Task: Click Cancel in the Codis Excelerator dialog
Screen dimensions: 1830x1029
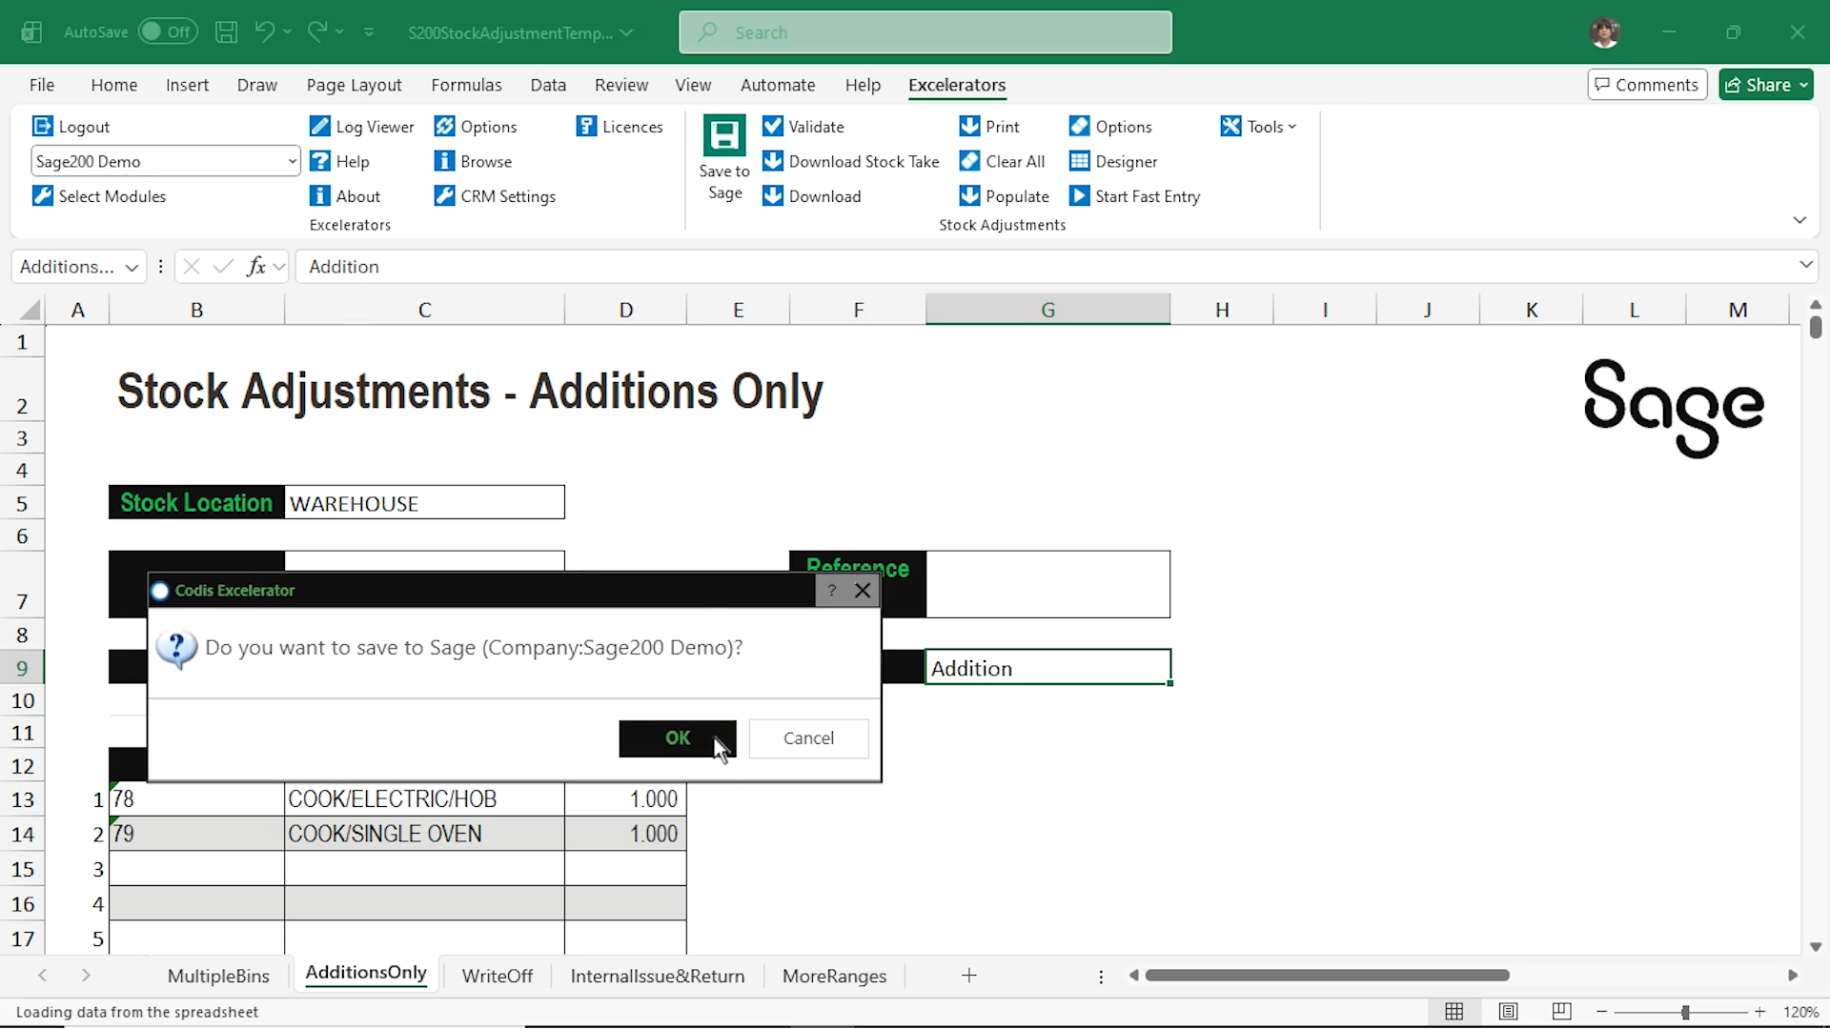Action: coord(808,738)
